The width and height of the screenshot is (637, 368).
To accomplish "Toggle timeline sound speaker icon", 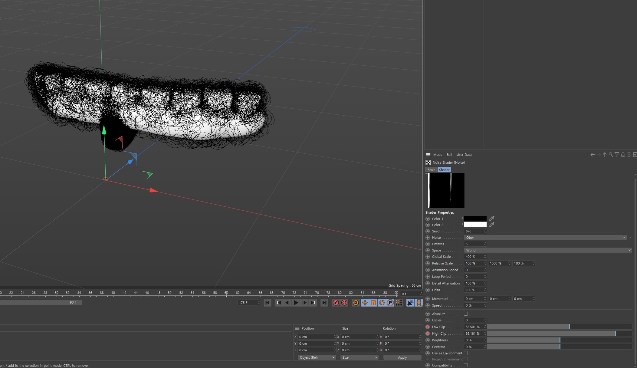I will [x=410, y=303].
